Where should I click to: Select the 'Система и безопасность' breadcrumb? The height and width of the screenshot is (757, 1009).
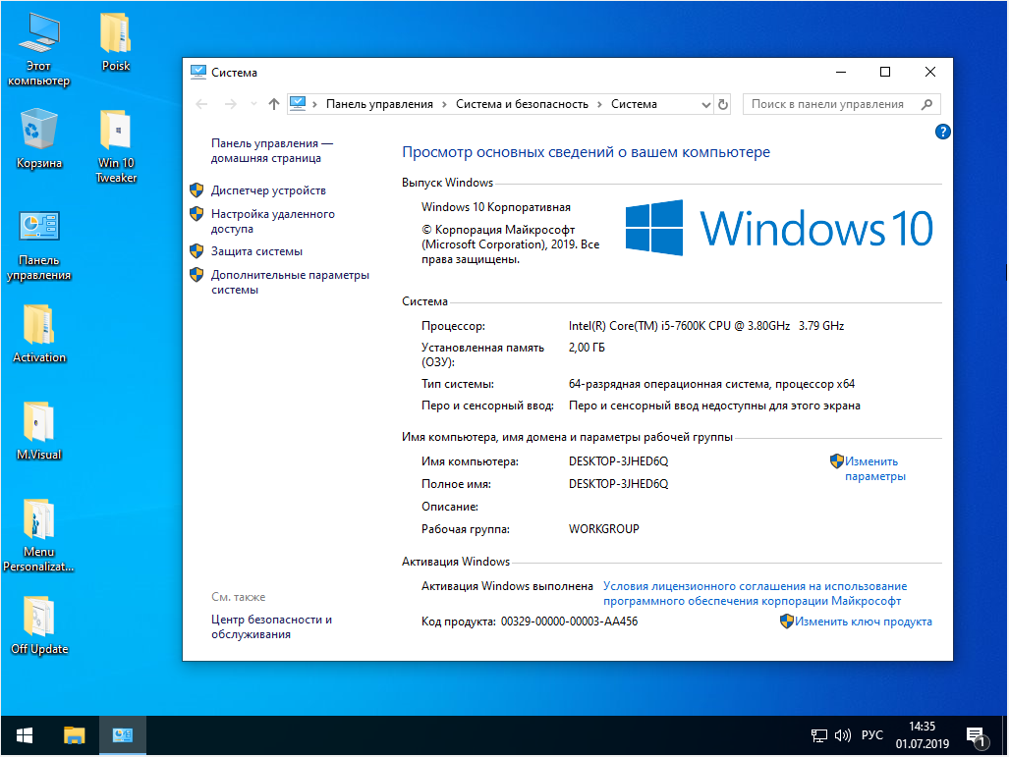tap(522, 104)
